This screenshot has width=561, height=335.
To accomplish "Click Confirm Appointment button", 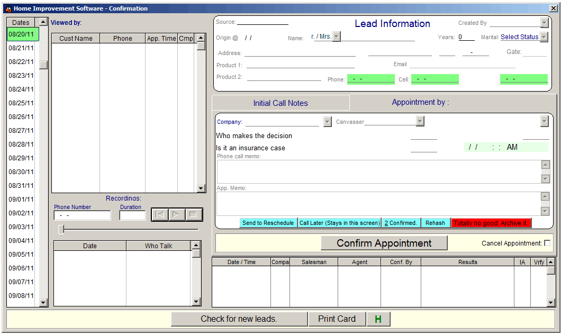I will [x=384, y=243].
